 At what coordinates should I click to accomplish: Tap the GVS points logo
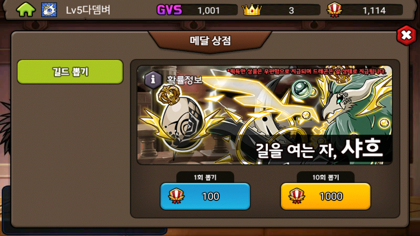[169, 10]
